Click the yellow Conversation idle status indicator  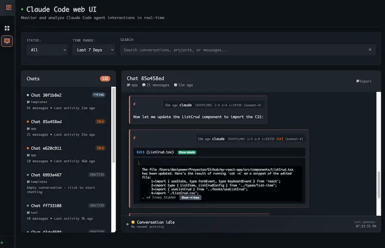[133, 222]
